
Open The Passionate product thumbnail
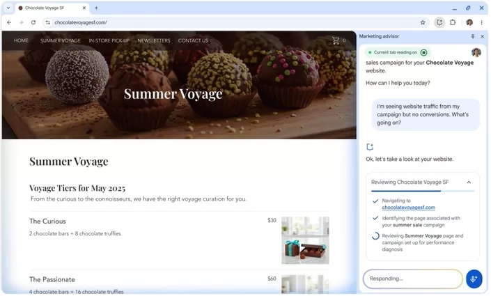click(305, 284)
